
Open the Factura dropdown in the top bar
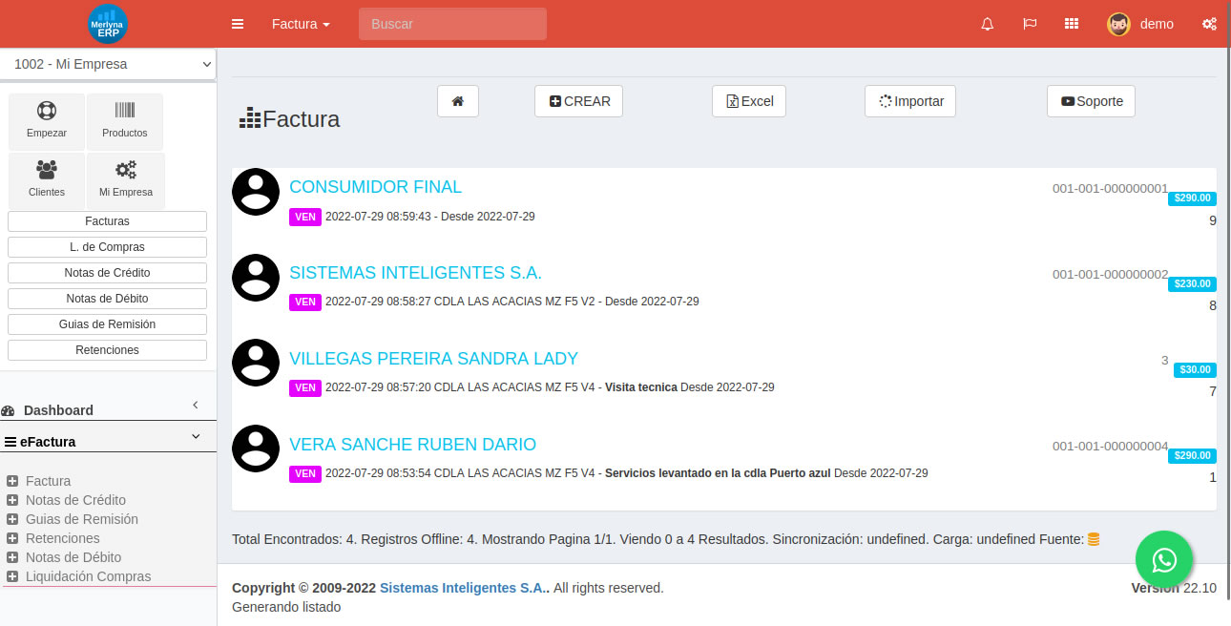[300, 24]
